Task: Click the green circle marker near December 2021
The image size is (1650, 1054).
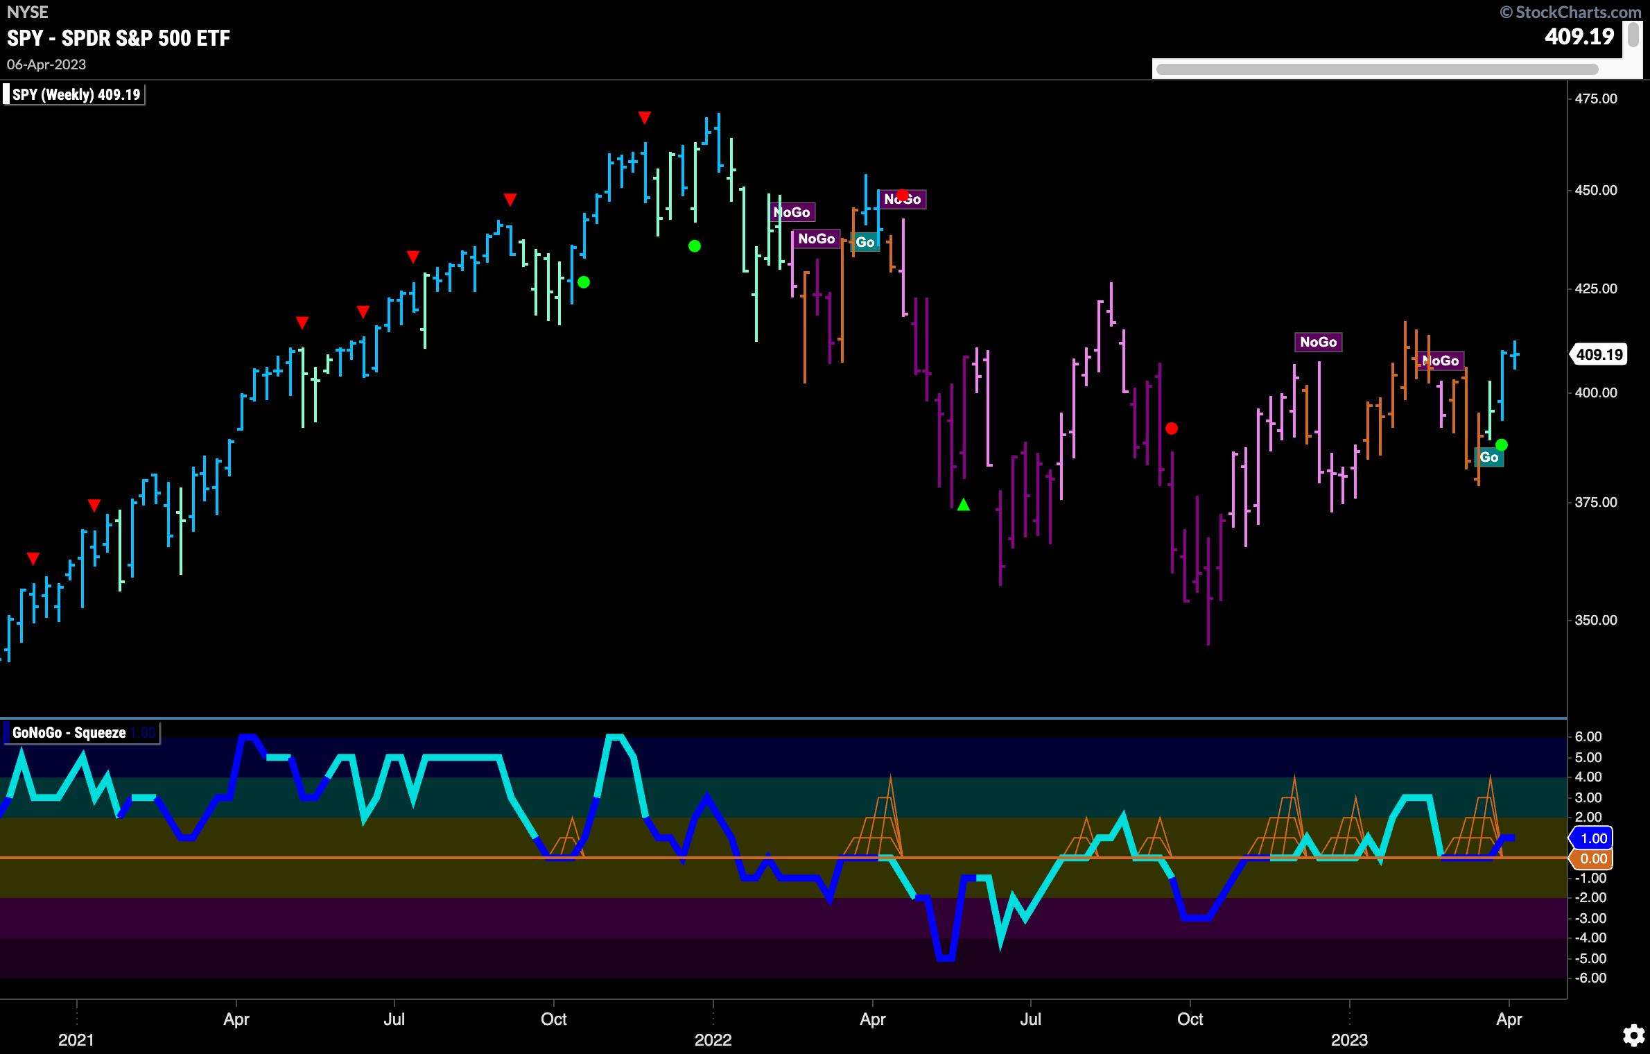Action: pos(695,246)
